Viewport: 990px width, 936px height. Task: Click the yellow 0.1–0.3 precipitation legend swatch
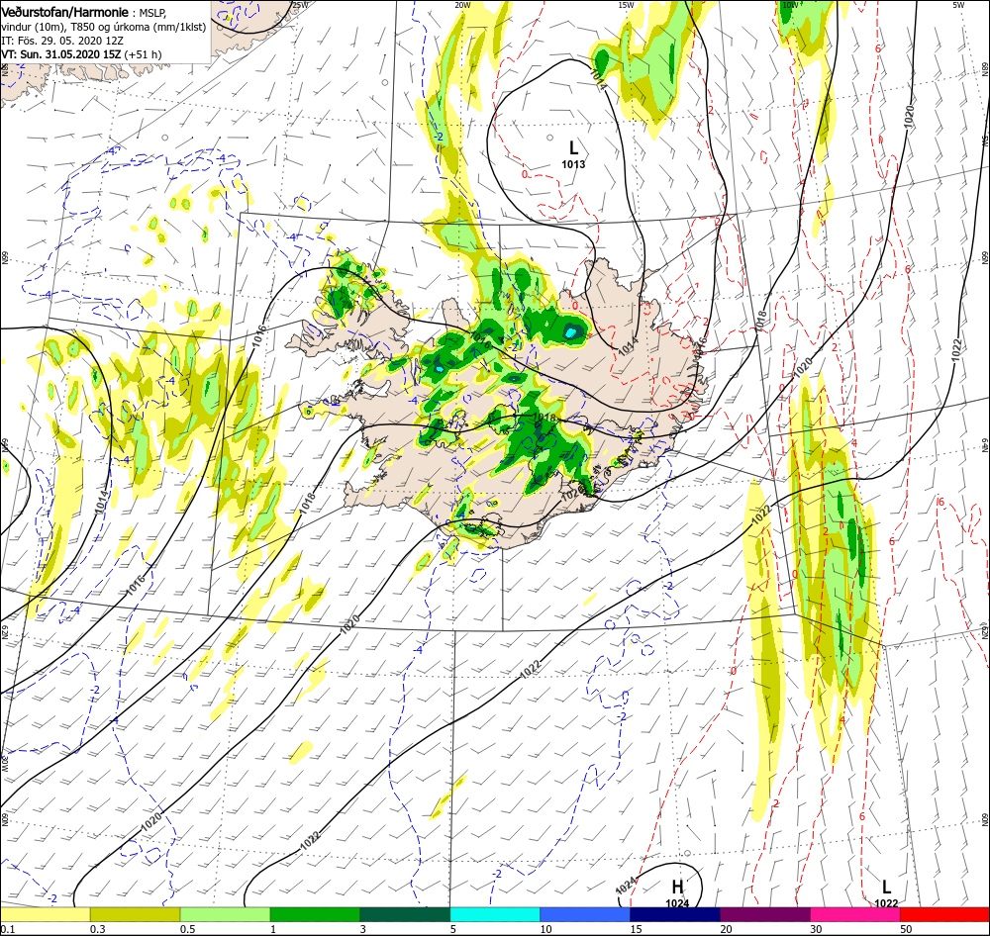coord(46,915)
